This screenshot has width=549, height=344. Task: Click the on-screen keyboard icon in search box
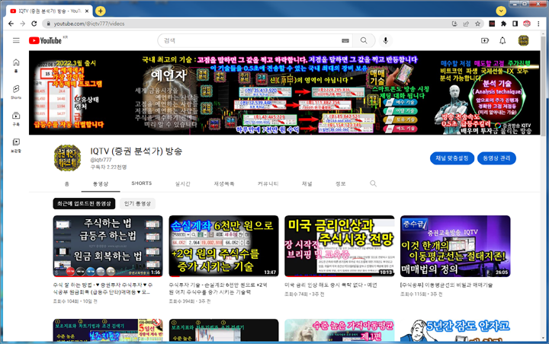[x=345, y=41]
